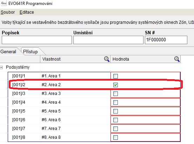Viewport: 194px width, 144px height.
Task: Click the SN # field with 1F000000
Action: [166, 40]
